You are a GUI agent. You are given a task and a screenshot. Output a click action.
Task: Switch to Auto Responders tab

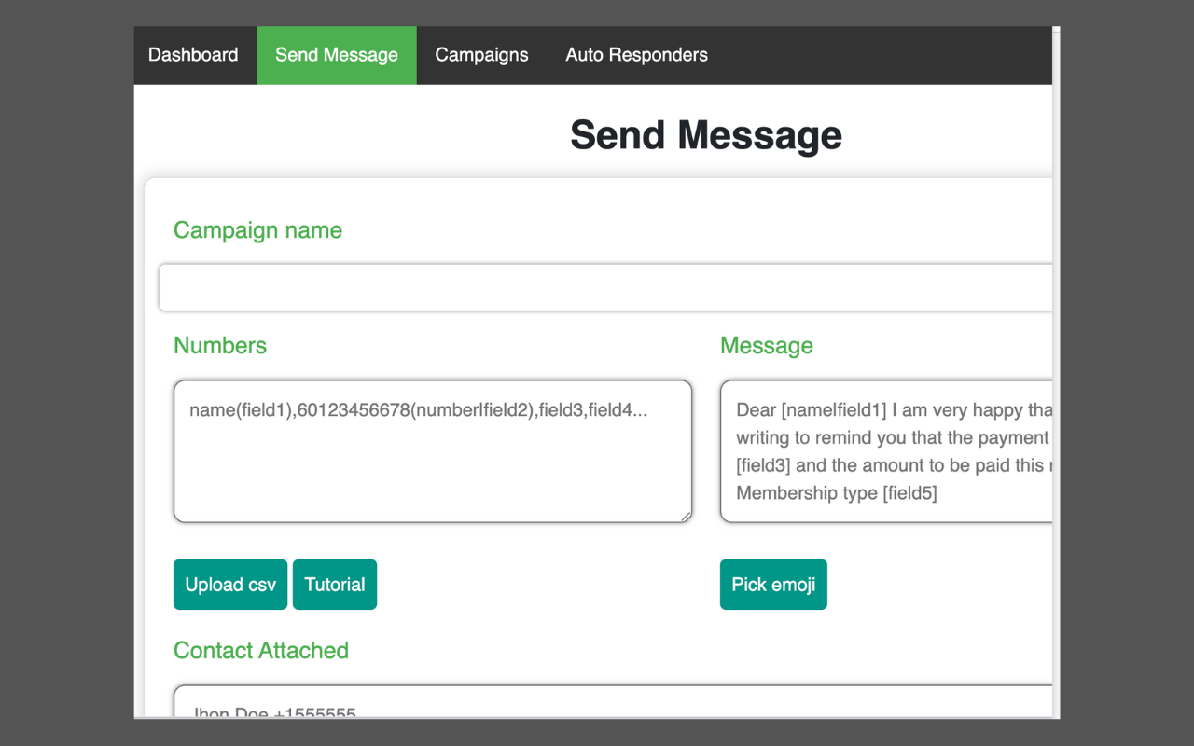(x=636, y=55)
